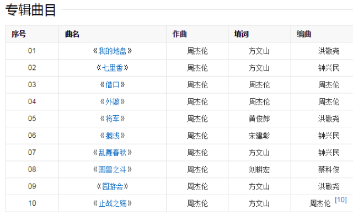Click arranger 洪敬尧 in row 05
Viewport: 353px width, 215px height.
tap(329, 119)
